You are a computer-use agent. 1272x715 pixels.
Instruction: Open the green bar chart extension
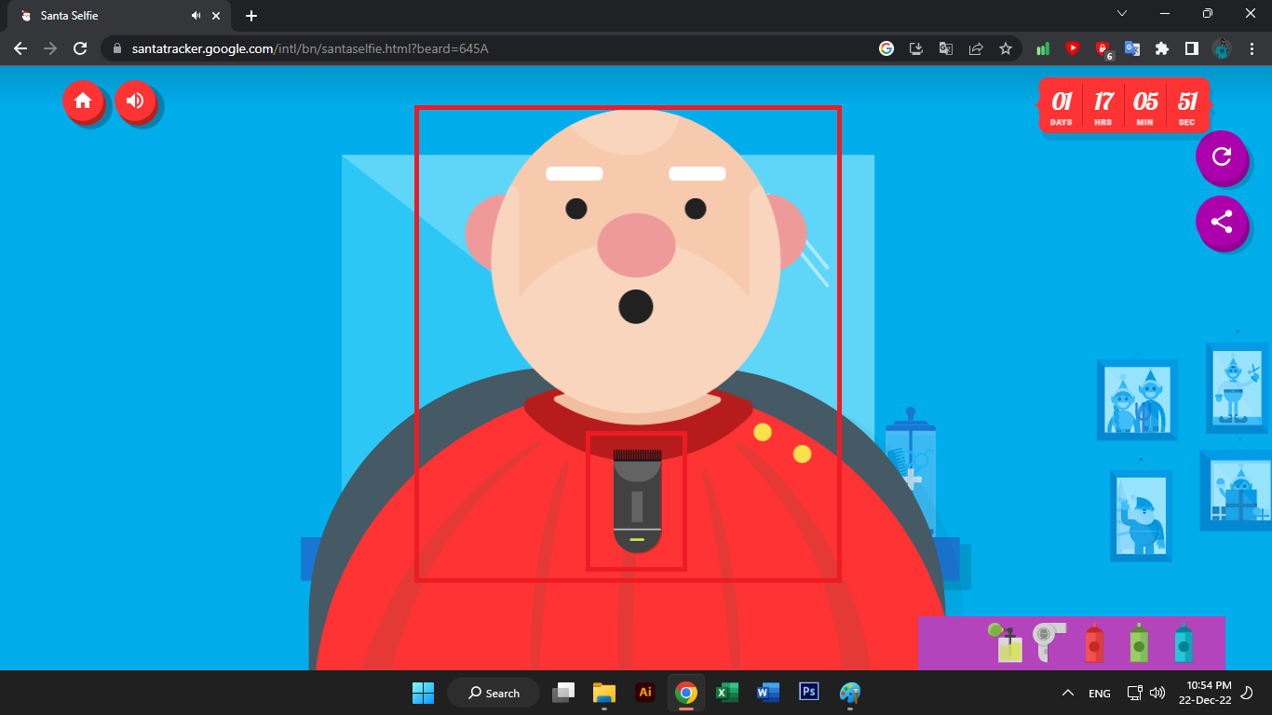pyautogui.click(x=1043, y=48)
